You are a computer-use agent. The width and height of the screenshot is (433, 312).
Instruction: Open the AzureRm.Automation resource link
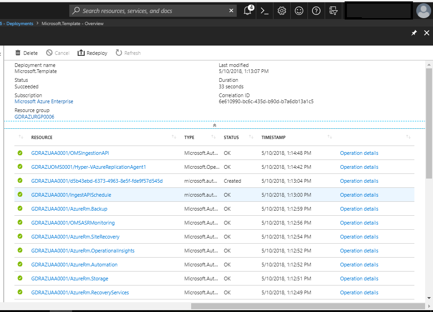(x=74, y=265)
